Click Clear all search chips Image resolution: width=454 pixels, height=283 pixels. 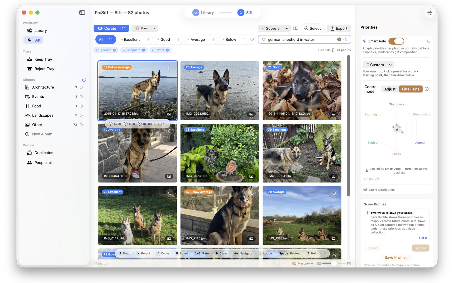click(x=324, y=50)
